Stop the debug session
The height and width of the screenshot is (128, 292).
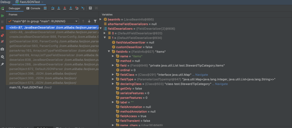pyautogui.click(x=2, y=28)
